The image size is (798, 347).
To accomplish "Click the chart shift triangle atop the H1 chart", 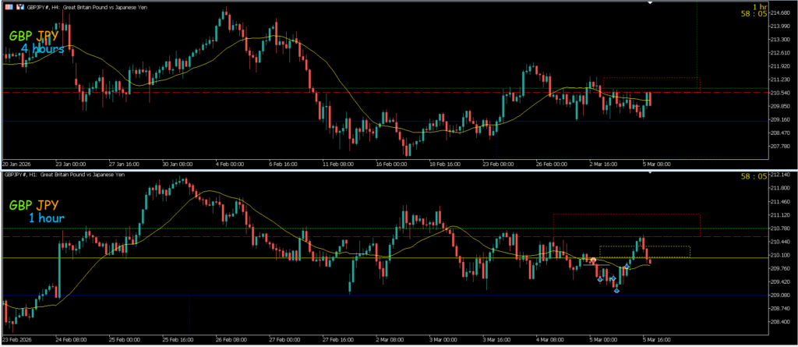I will click(649, 172).
